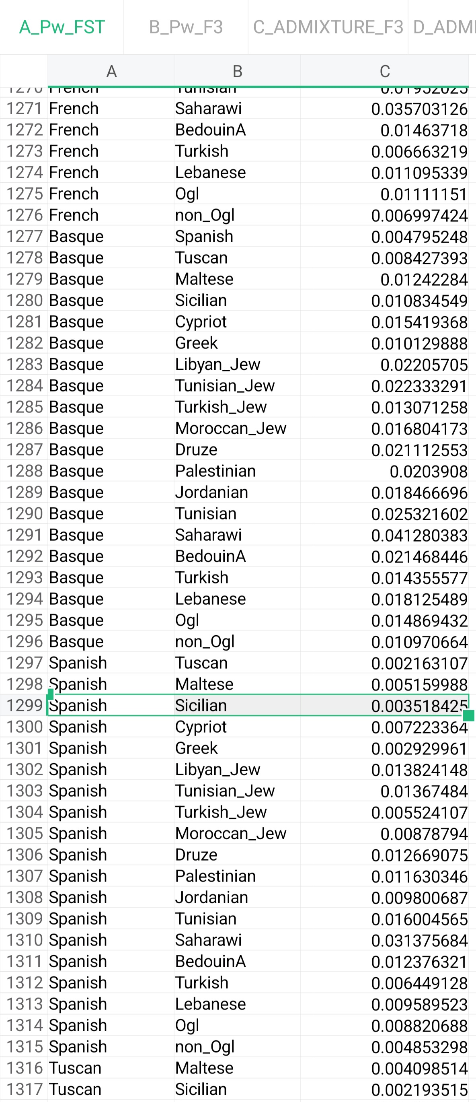Select the A_Pw_FST sheet tab
The image size is (476, 1102).
62,27
